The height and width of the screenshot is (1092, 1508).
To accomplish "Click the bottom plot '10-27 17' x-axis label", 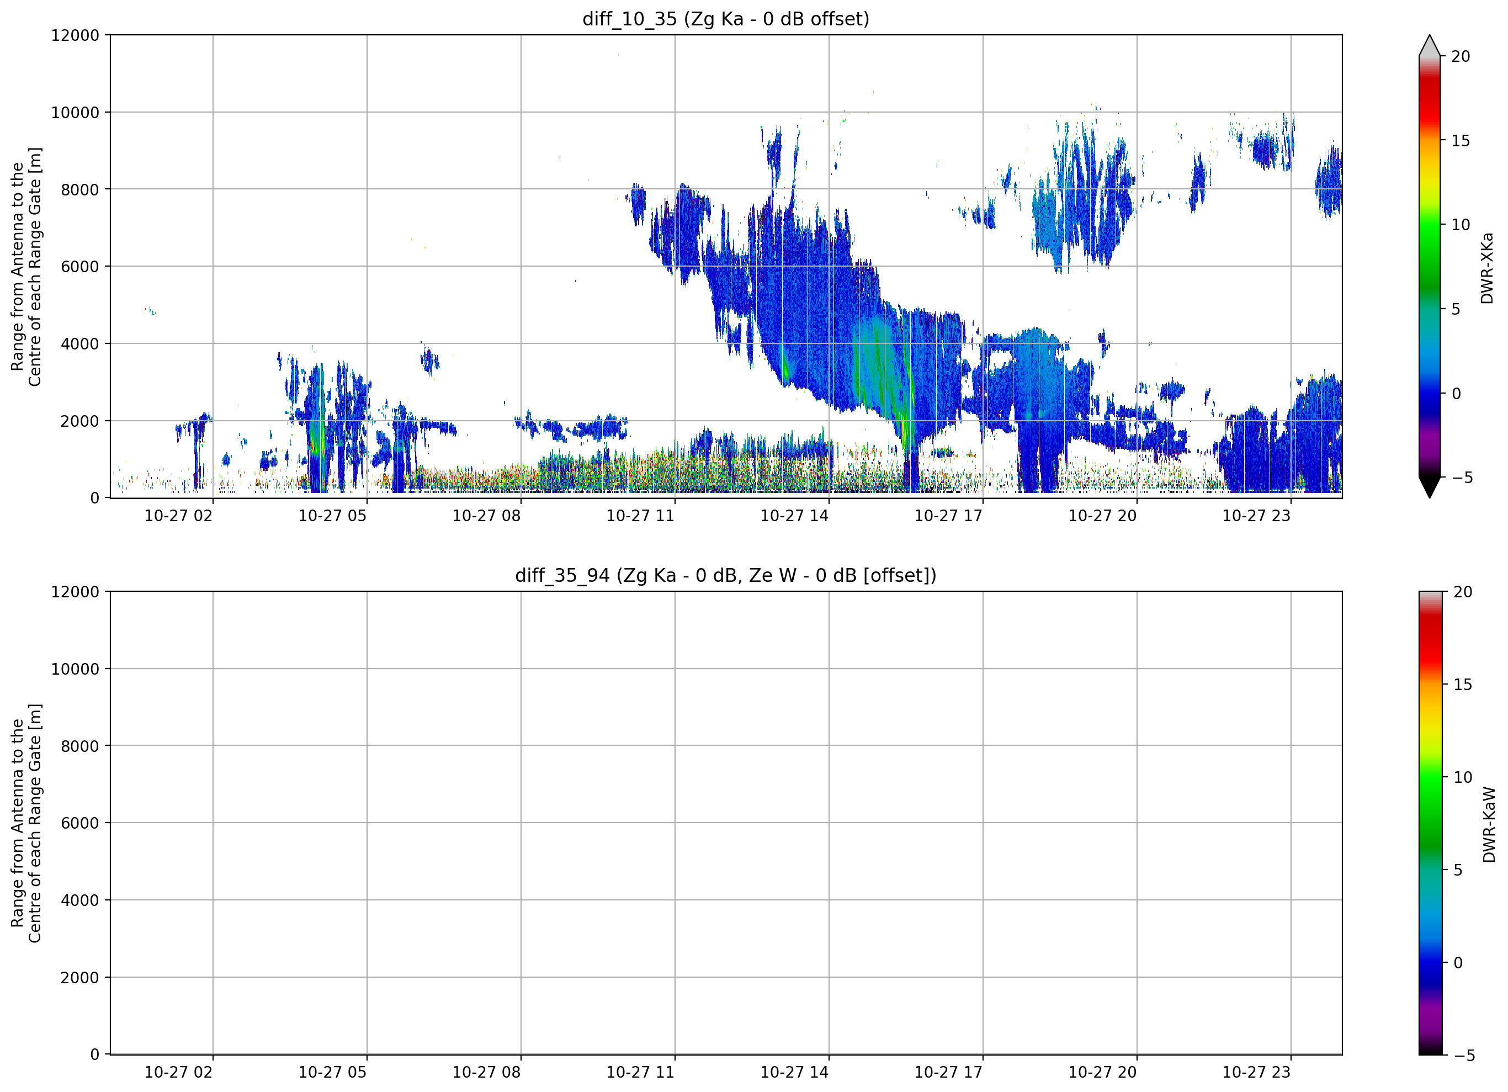I will point(948,1073).
